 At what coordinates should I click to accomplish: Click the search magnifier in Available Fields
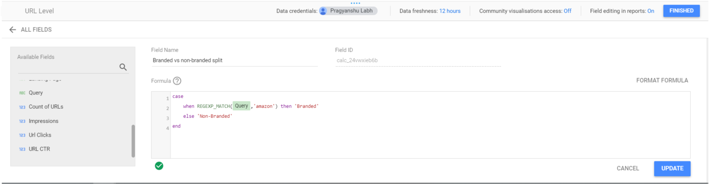pos(123,67)
